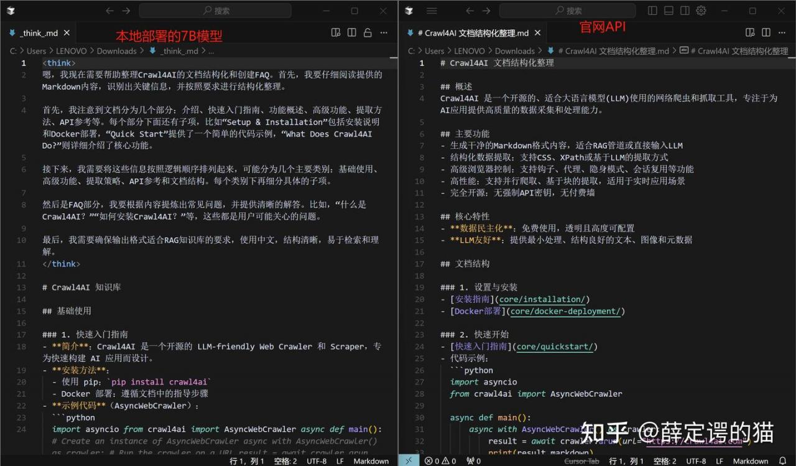Change the 空格: 2 indentation in the _think_.md status bar

[285, 461]
